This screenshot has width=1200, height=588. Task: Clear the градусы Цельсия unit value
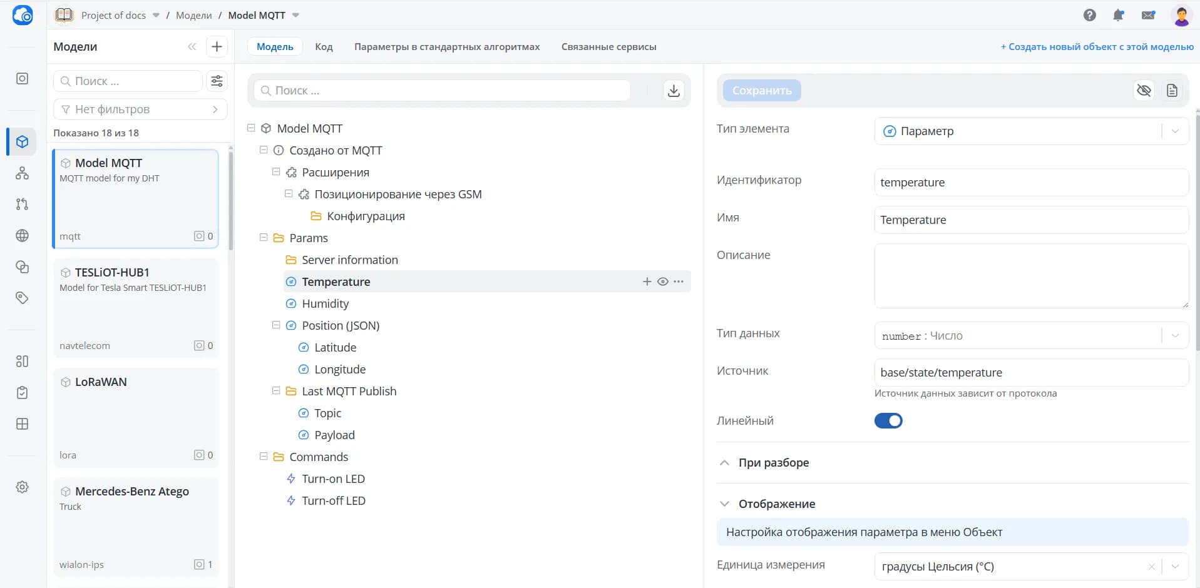coord(1151,567)
